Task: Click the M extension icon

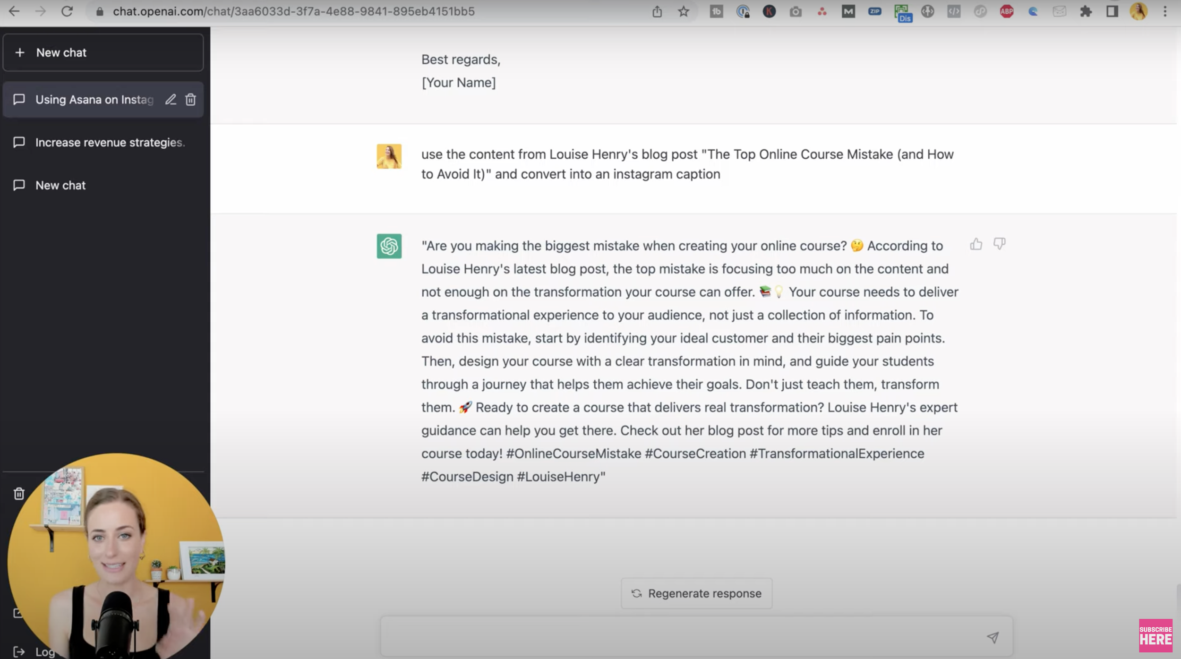Action: [x=848, y=11]
